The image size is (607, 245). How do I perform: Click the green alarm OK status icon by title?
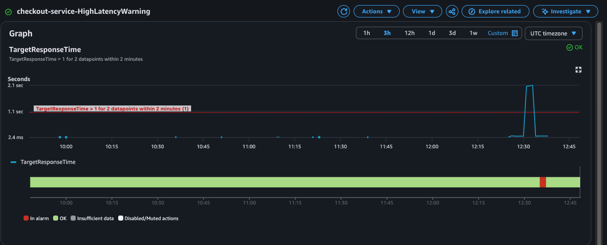8,12
